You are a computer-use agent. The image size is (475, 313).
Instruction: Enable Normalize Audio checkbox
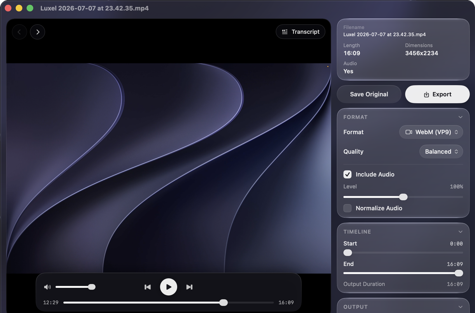coord(348,208)
